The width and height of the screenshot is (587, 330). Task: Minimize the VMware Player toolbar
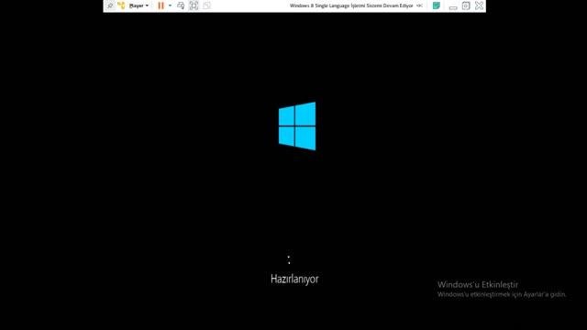453,7
